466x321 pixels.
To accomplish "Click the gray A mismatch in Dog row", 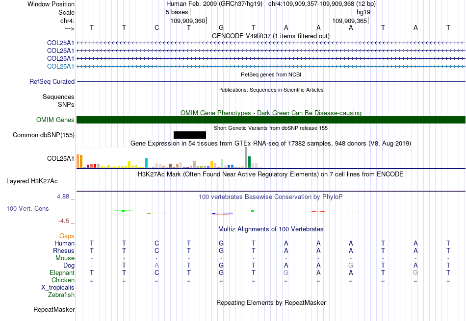I will 156,266.
